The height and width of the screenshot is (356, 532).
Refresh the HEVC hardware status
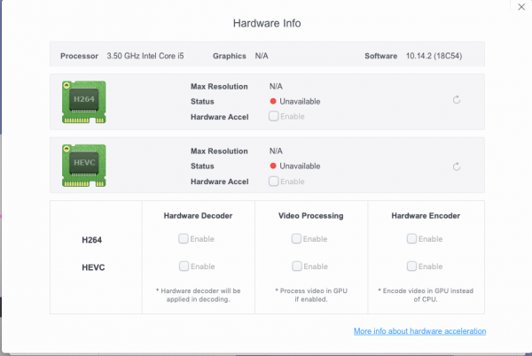(x=457, y=166)
